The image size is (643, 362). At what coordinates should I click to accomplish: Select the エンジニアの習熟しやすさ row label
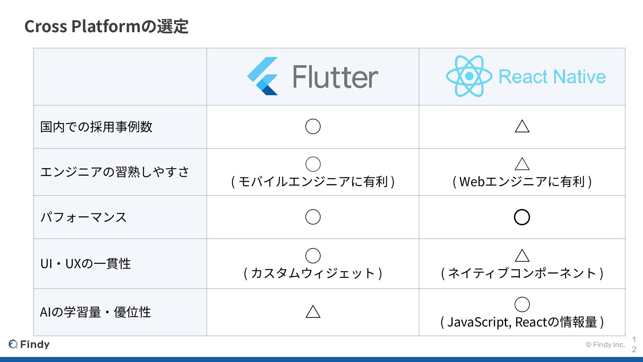click(x=115, y=172)
